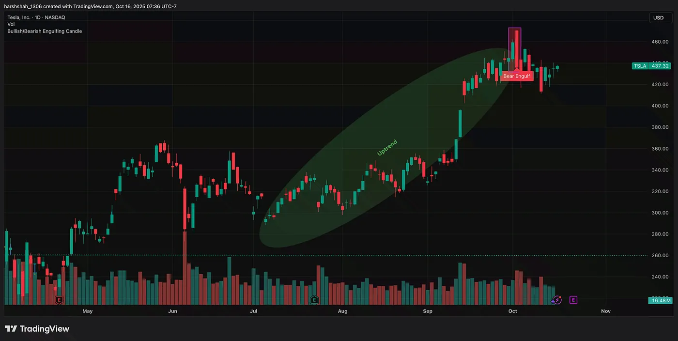Click the Nov label on time axis

click(x=606, y=311)
